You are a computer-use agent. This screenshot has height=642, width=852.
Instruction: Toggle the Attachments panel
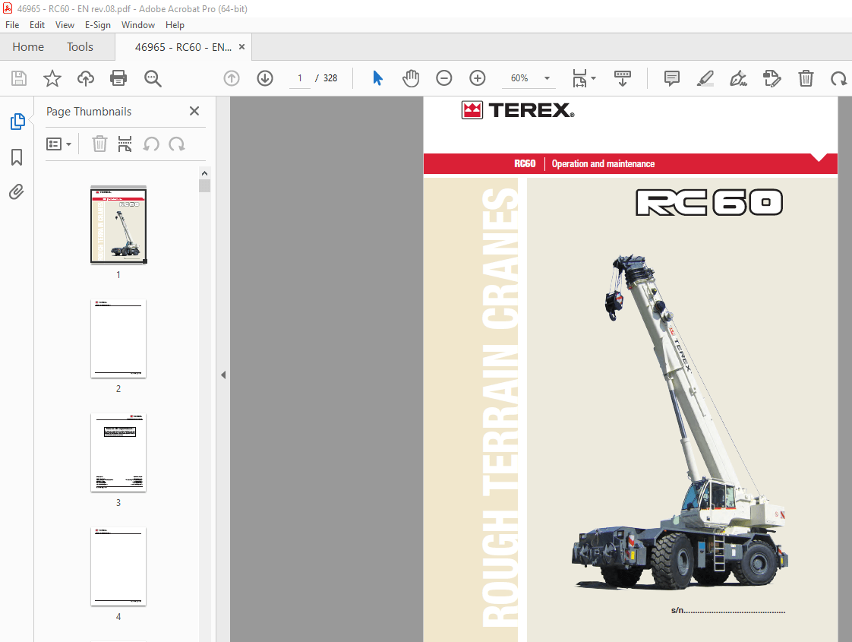pos(17,192)
